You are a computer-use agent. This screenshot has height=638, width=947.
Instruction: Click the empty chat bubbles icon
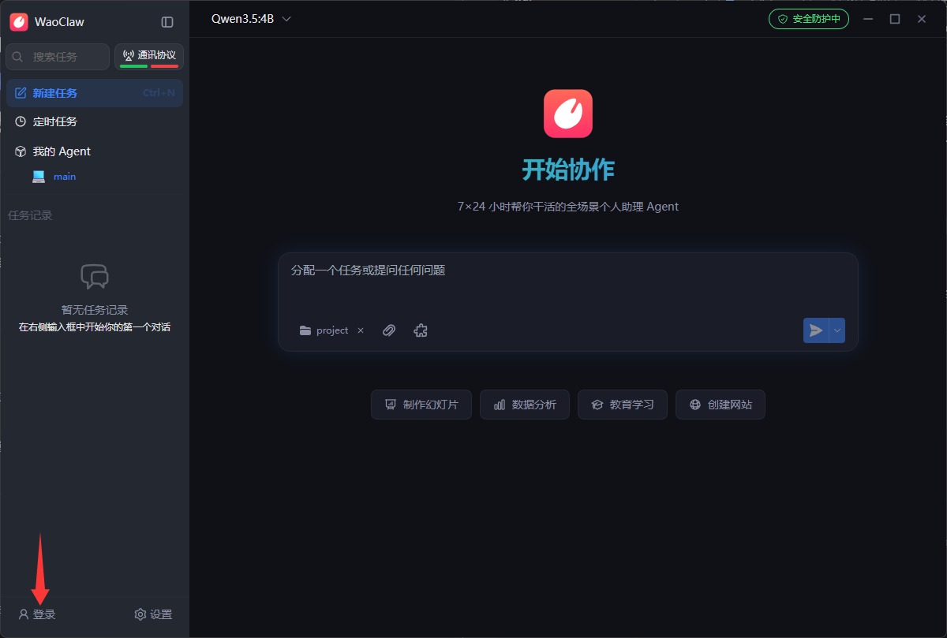95,276
